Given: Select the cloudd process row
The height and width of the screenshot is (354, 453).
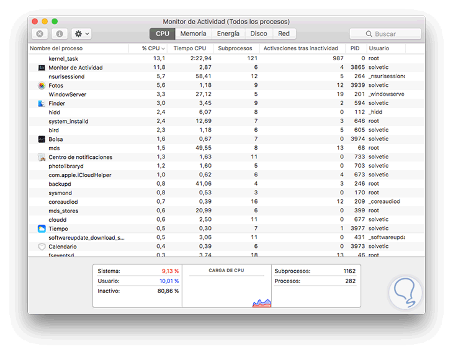Looking at the screenshot, I should 226,220.
